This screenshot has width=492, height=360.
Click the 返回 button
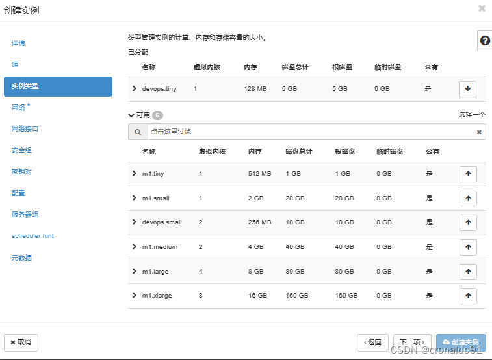click(x=372, y=342)
